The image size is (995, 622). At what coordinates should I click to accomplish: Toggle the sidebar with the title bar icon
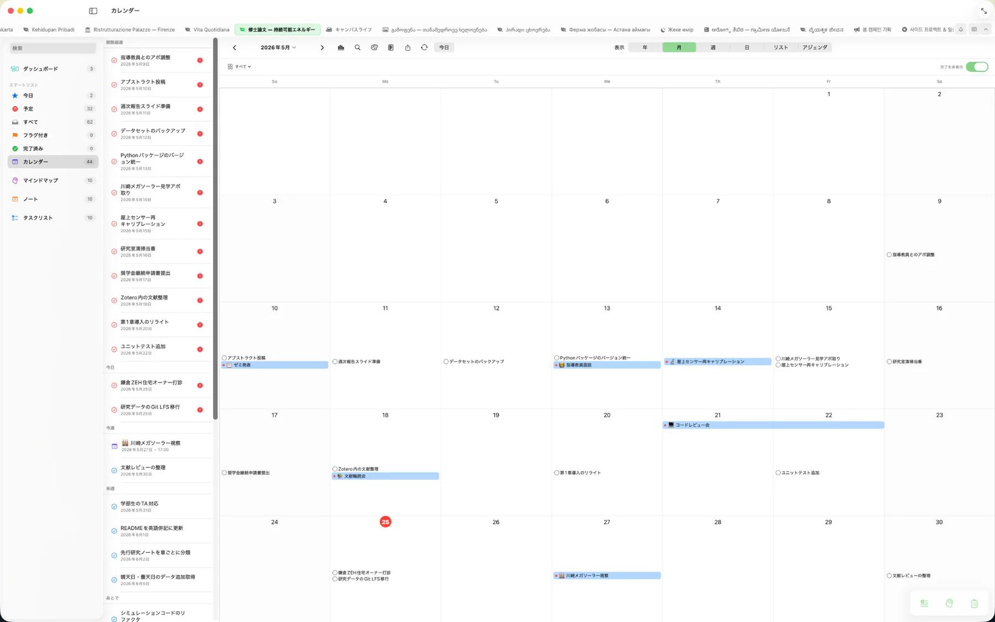(93, 11)
